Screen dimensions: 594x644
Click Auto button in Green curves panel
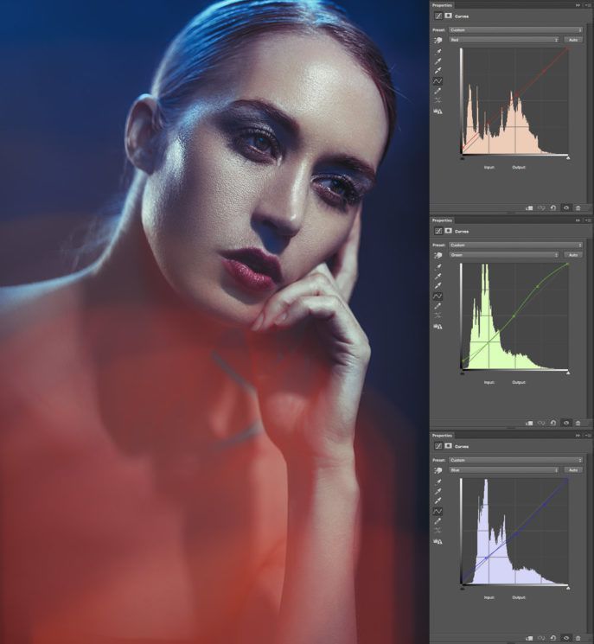click(x=573, y=255)
